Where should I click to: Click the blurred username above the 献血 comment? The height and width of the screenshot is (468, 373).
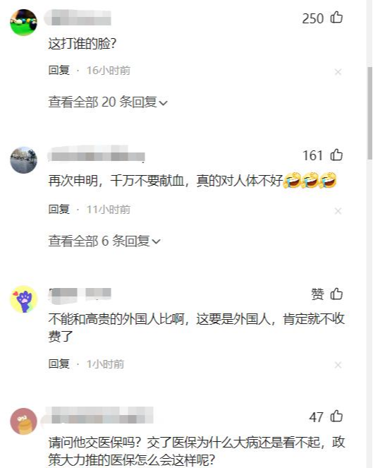[x=97, y=155]
